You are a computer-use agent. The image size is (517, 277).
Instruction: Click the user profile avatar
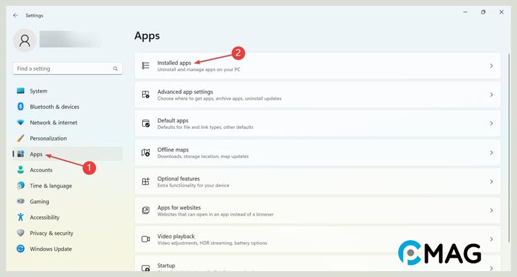coord(25,40)
